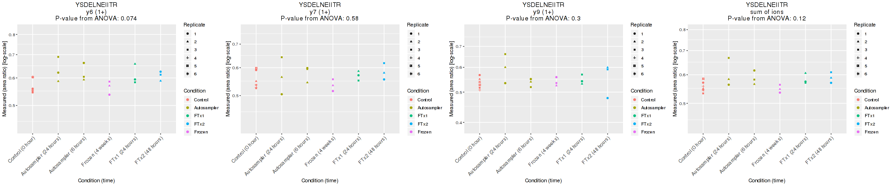Click the "Condition" legend heading in y7 plot
The height and width of the screenshot is (186, 894).
click(418, 91)
